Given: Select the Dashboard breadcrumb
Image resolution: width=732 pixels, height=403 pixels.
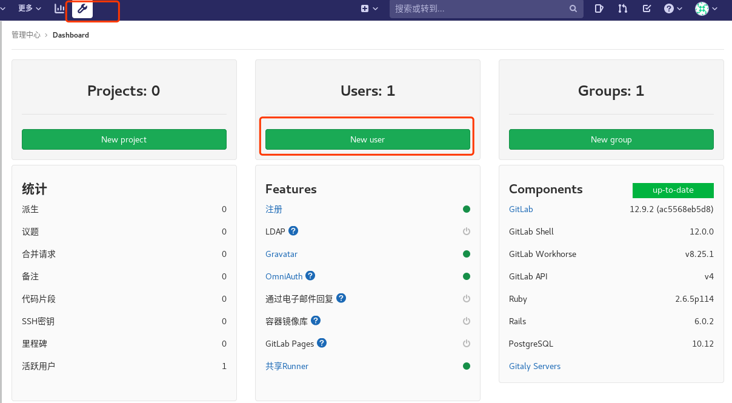Looking at the screenshot, I should (70, 35).
